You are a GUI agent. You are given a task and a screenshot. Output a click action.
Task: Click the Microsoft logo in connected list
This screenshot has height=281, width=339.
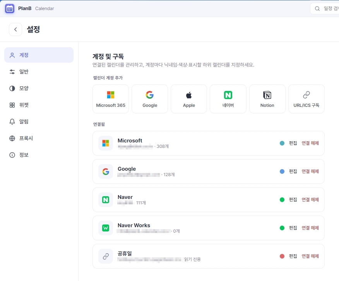click(106, 143)
